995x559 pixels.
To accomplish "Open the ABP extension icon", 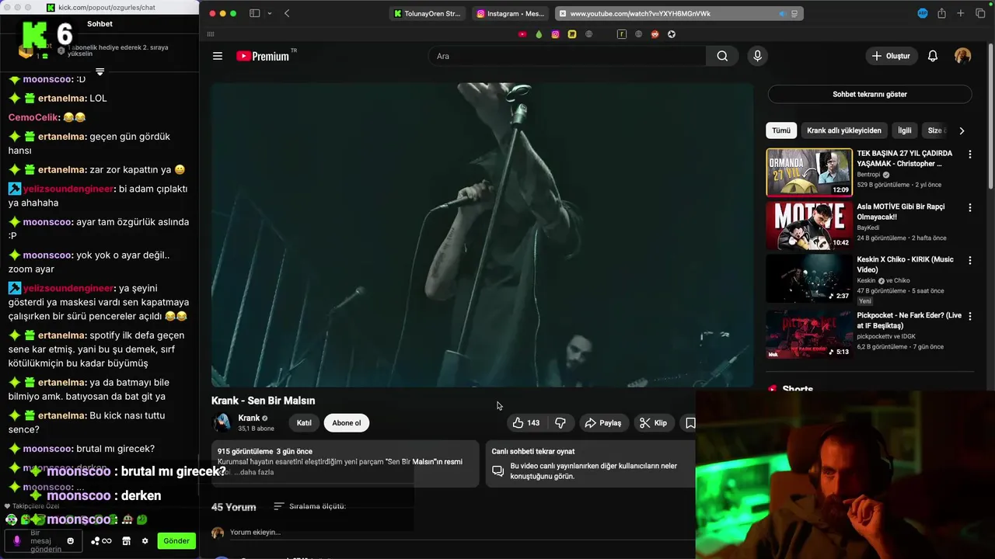I will [923, 13].
